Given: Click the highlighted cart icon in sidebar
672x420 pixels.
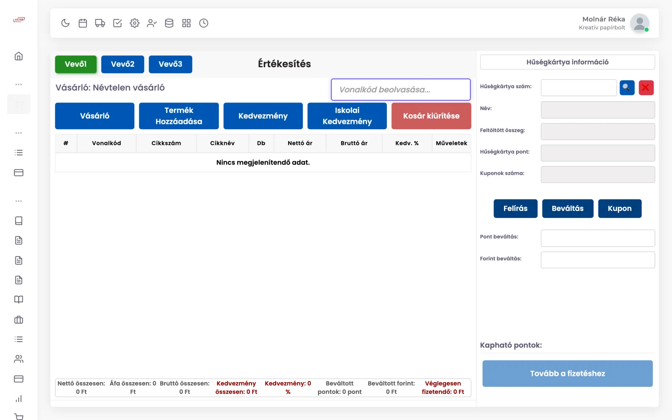Looking at the screenshot, I should click(x=18, y=104).
